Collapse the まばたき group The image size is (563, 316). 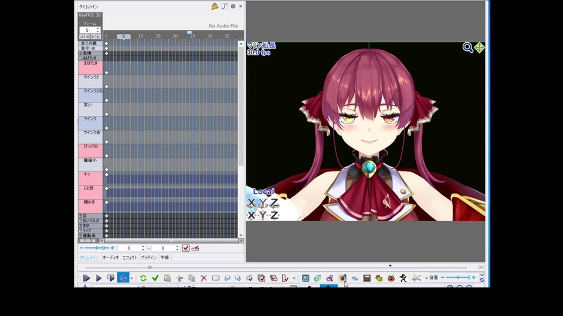pyautogui.click(x=80, y=58)
